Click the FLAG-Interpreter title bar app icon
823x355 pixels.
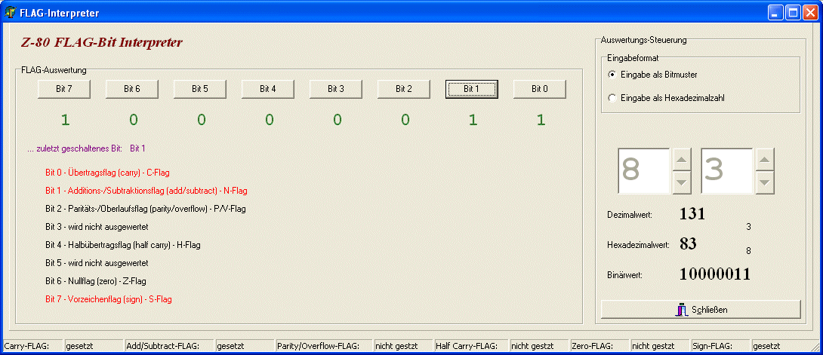pos(10,13)
